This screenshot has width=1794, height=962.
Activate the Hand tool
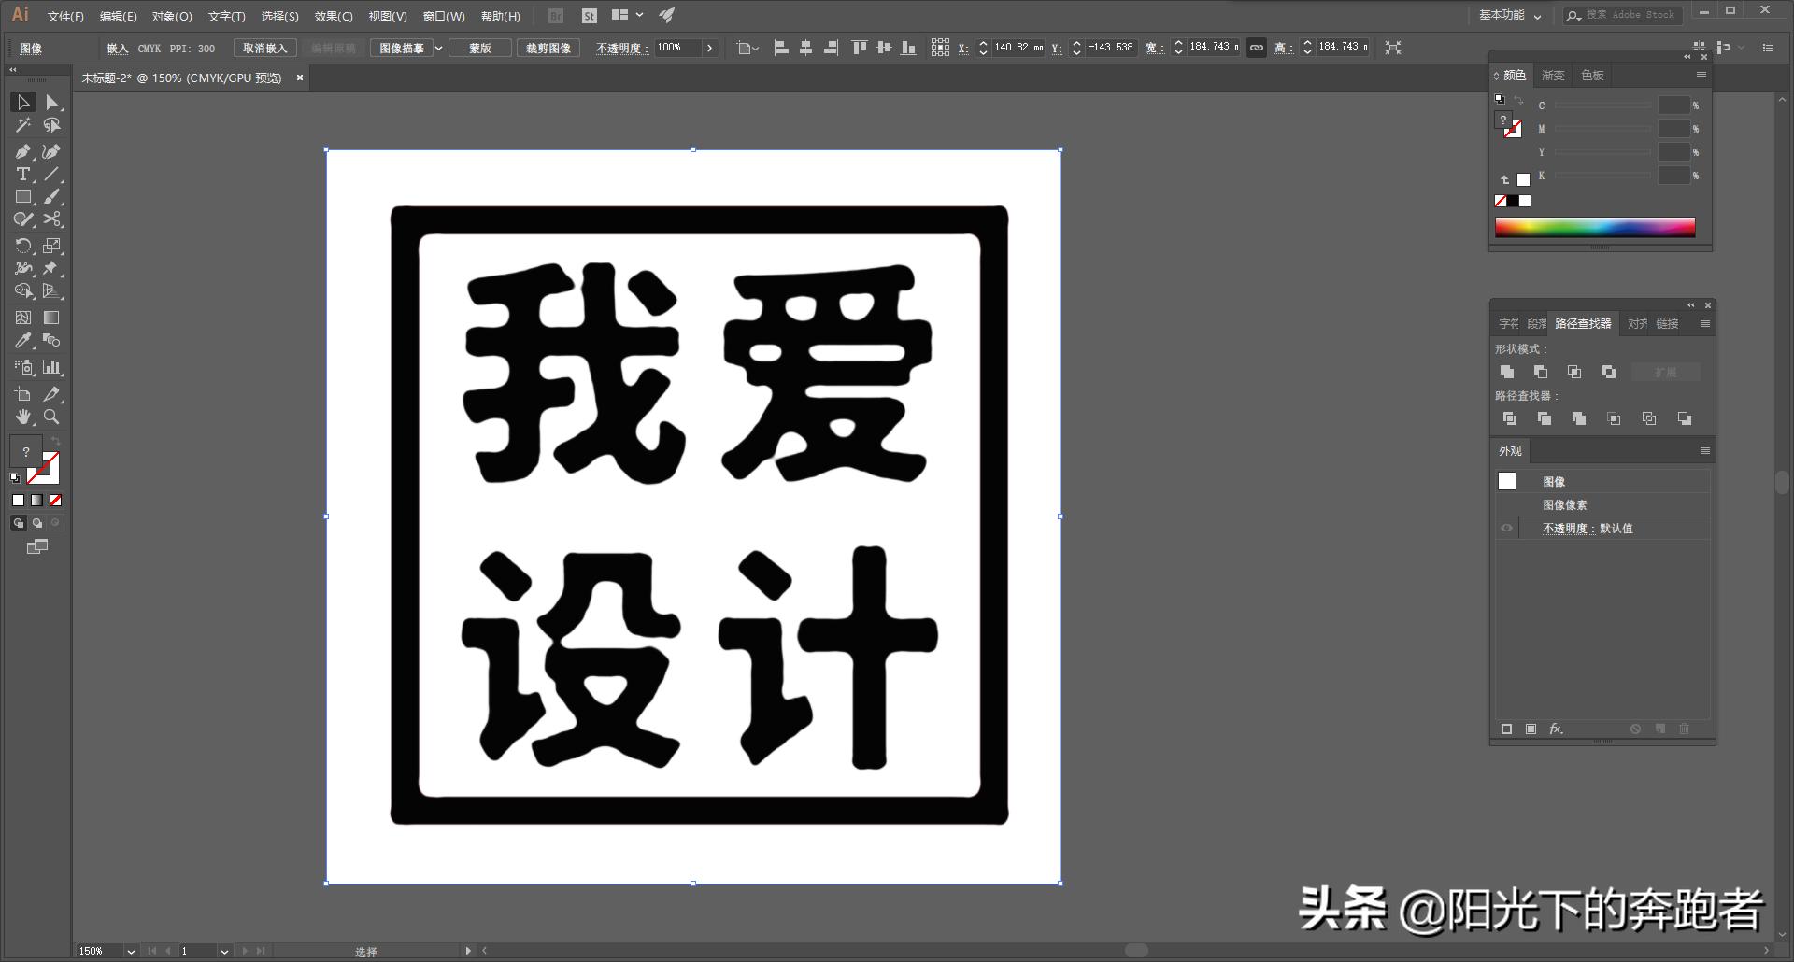[x=22, y=417]
